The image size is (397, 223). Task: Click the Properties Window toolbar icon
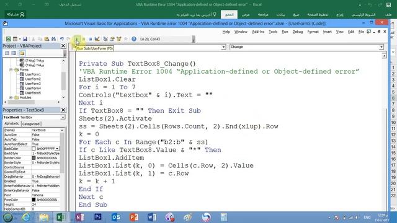click(x=112, y=39)
